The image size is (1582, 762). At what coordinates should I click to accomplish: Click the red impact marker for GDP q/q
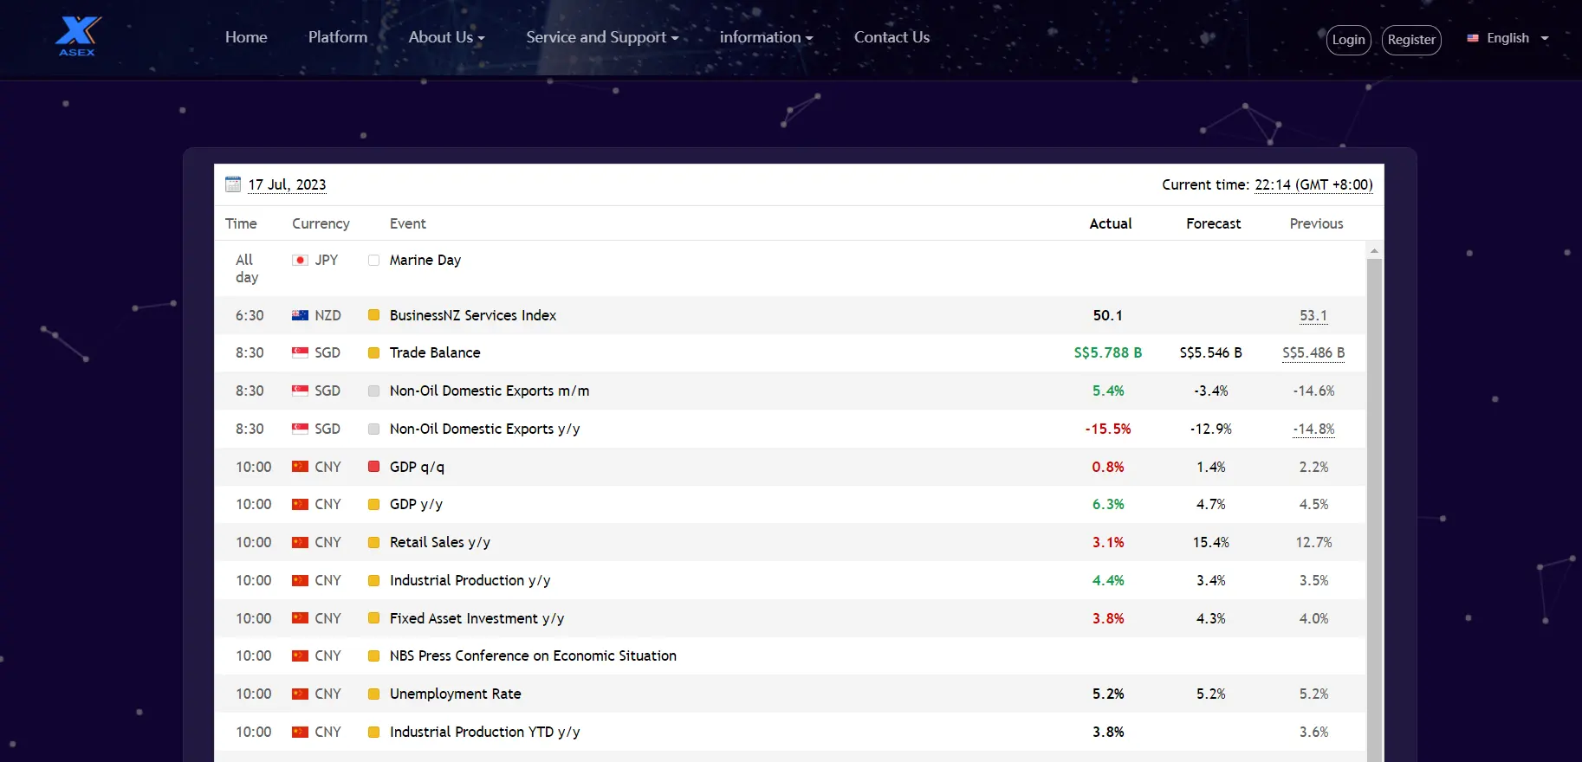(x=373, y=467)
